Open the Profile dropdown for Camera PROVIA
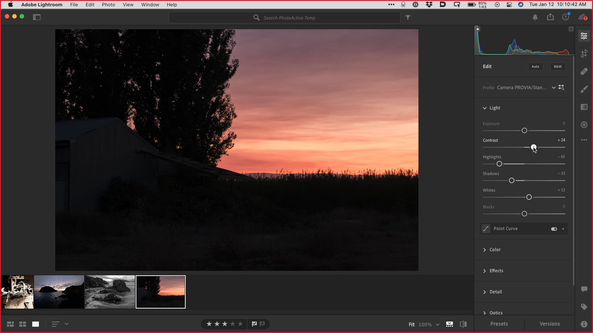Image resolution: width=593 pixels, height=333 pixels. 553,88
